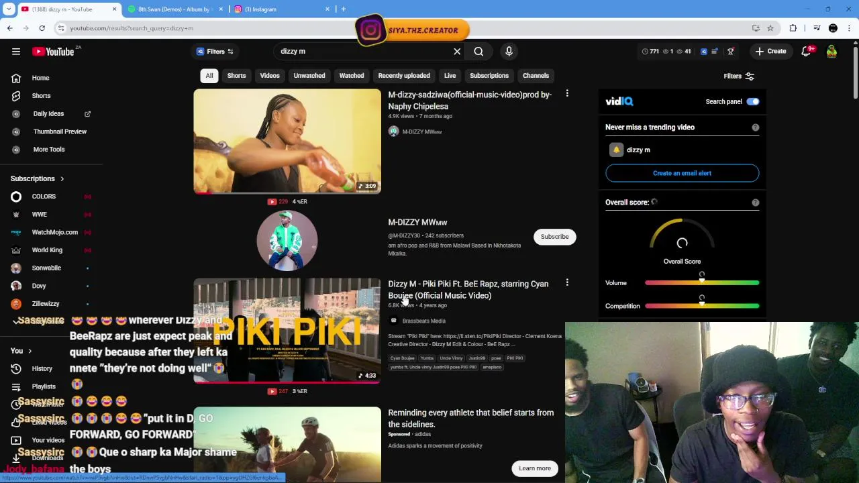Toggle the vidIQ Search panel switch
Viewport: 859px width, 483px height.
753,102
